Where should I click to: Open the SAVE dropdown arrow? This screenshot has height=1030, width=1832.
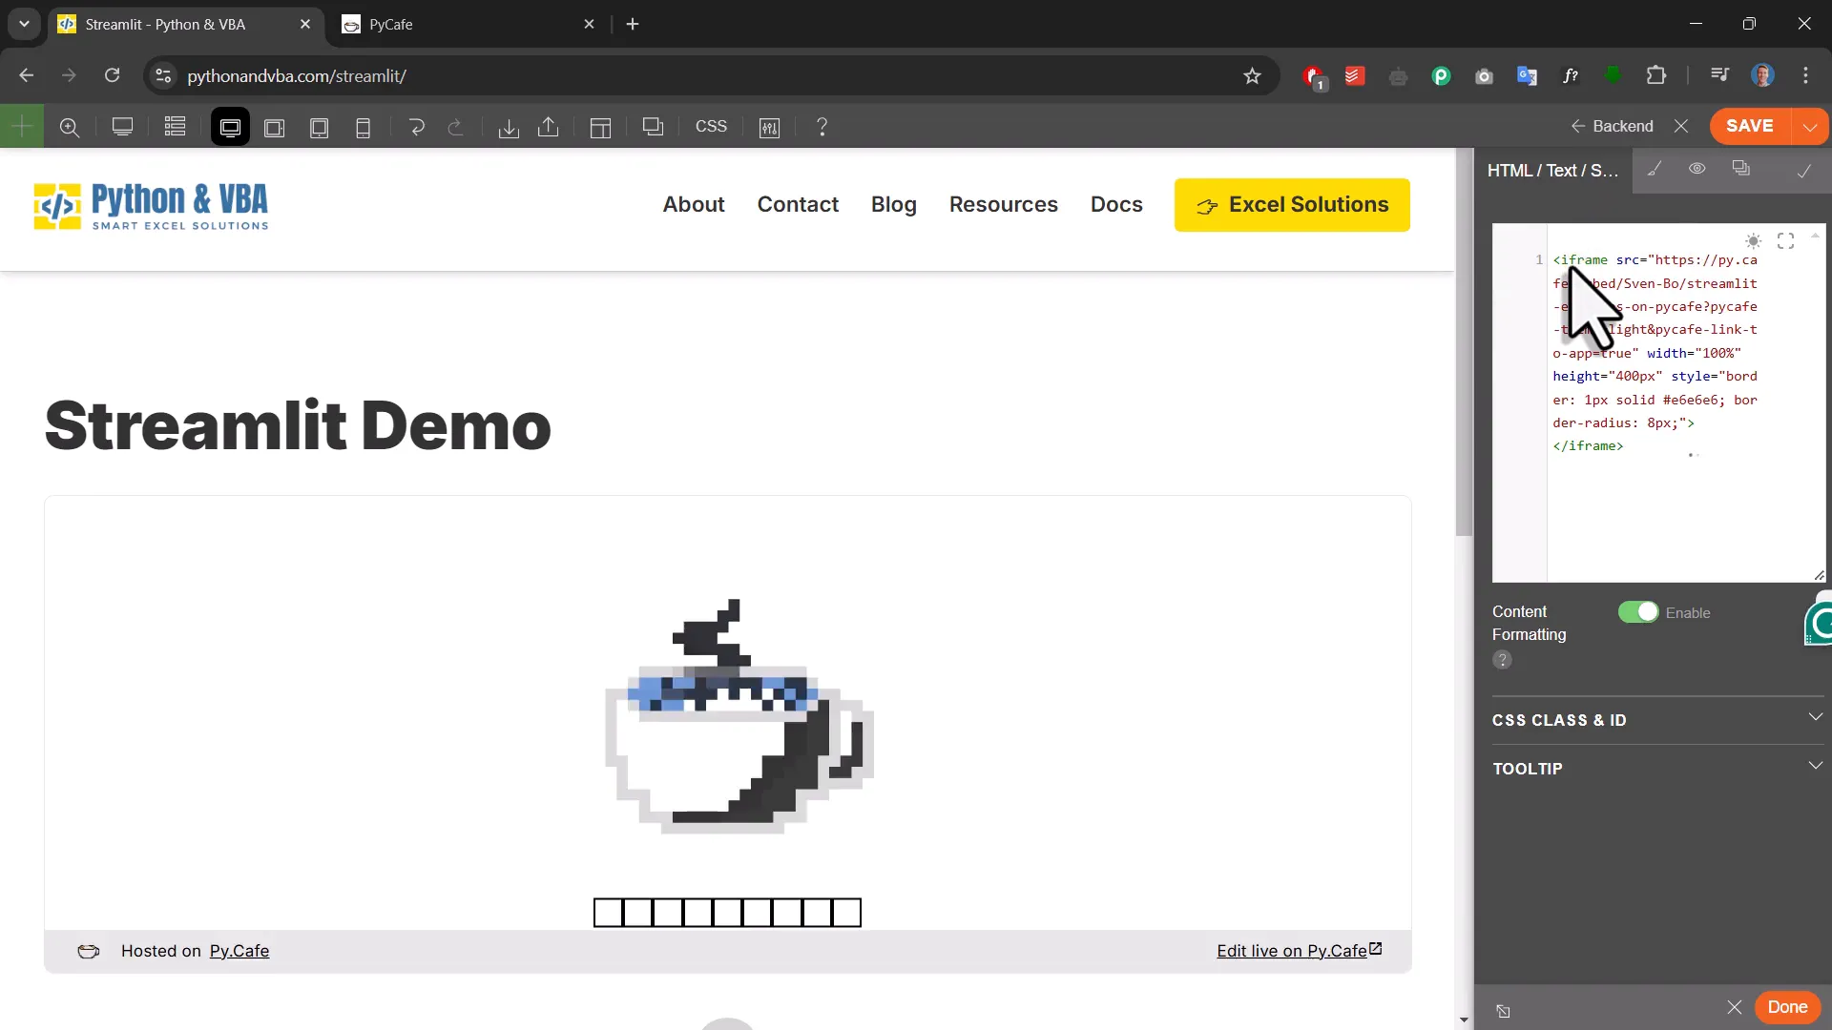tap(1810, 126)
